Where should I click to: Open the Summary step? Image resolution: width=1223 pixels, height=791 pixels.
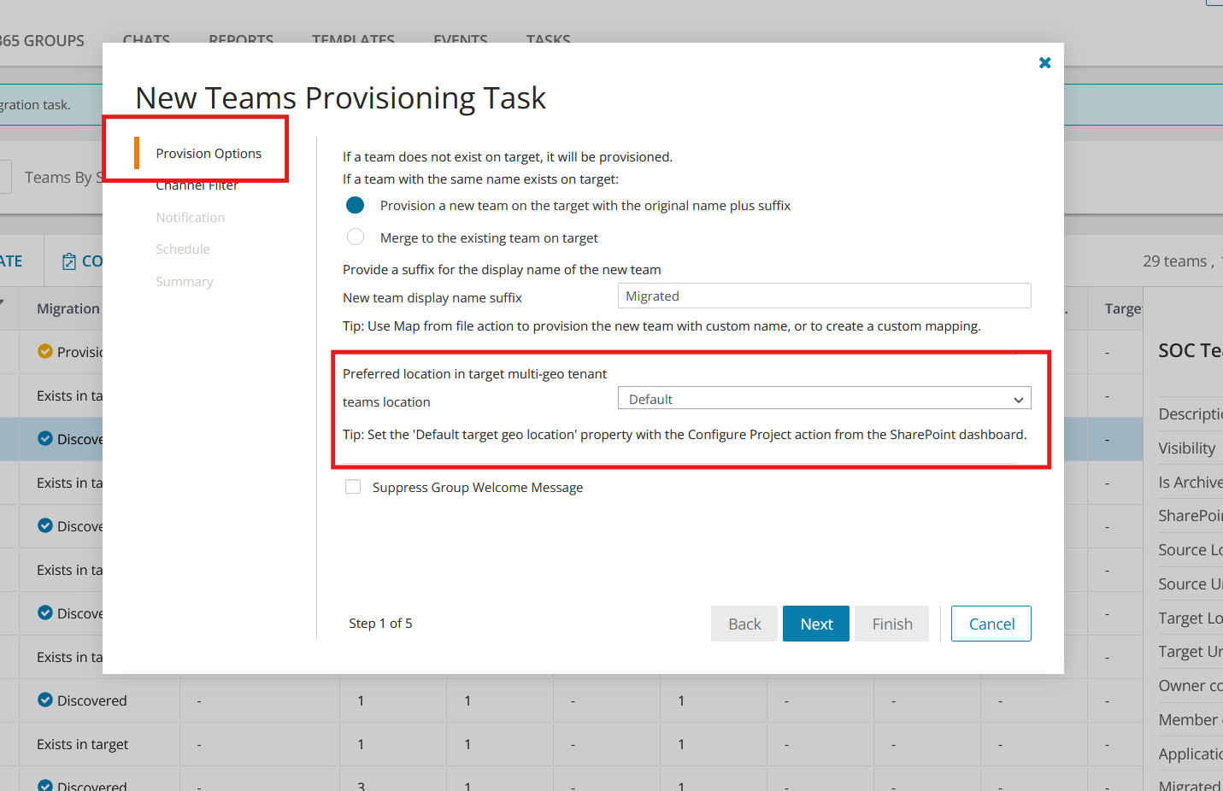tap(185, 281)
